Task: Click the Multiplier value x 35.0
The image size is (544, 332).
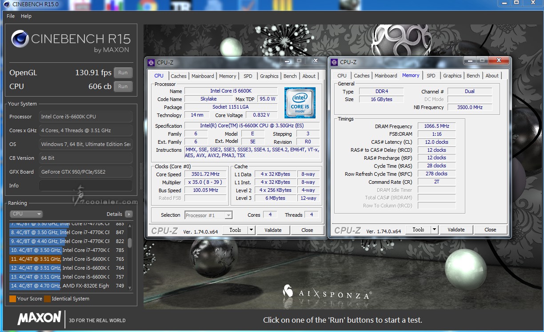Action: coord(205,182)
